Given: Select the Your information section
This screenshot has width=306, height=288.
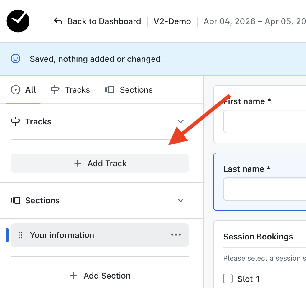Looking at the screenshot, I should click(x=100, y=235).
